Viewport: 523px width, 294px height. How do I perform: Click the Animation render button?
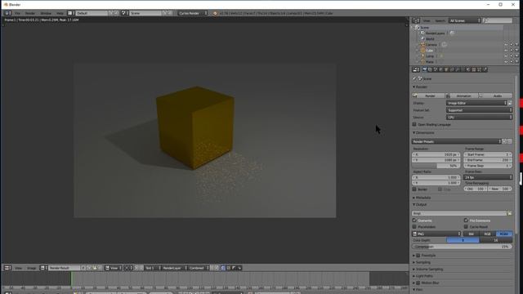coord(463,96)
